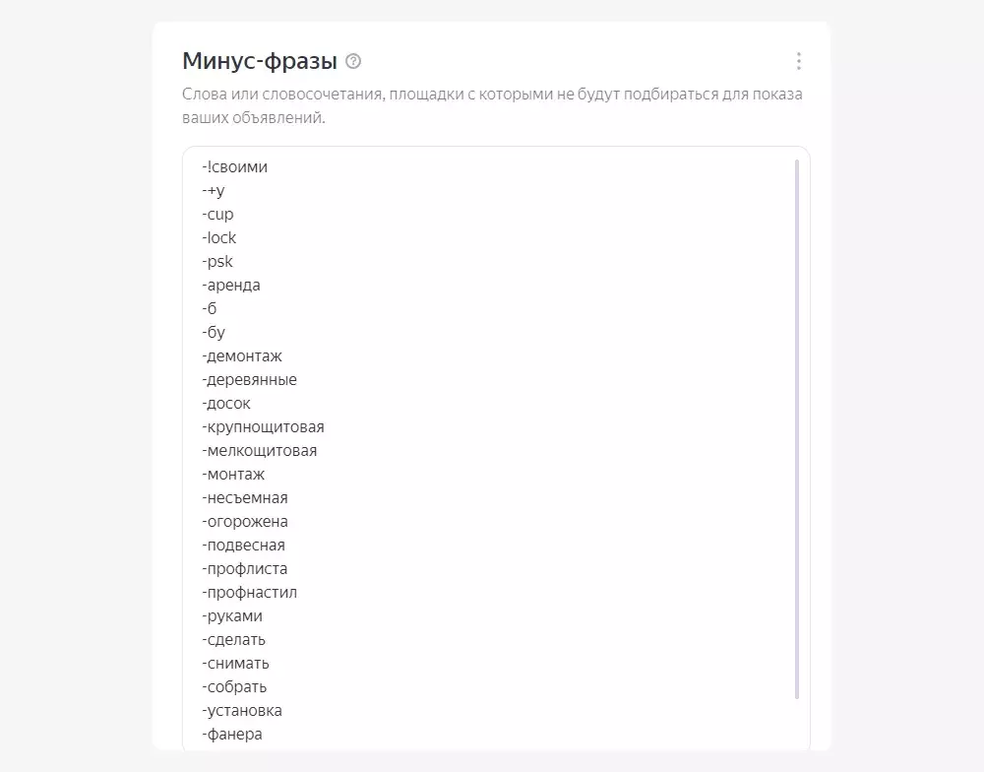Place cursor on the -cup entry
984x772 pixels.
(x=217, y=215)
